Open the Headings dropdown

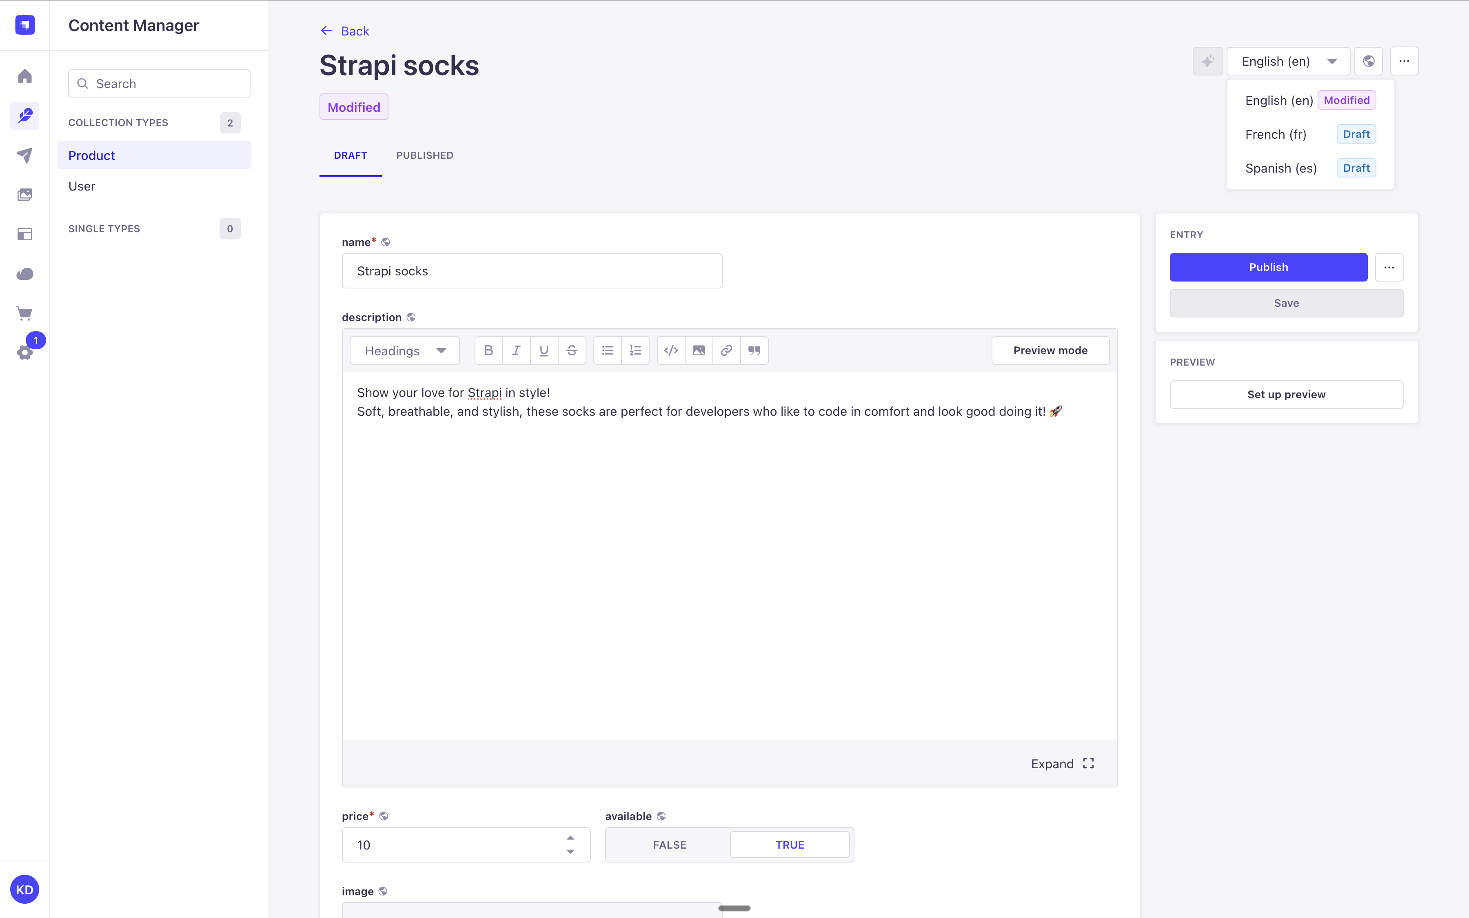pos(405,350)
